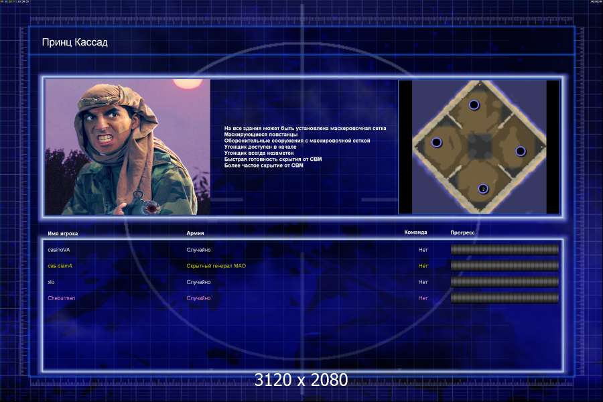603x402 pixels.
Task: Click the 'Случайно' army value for casinoVA
Action: 198,250
